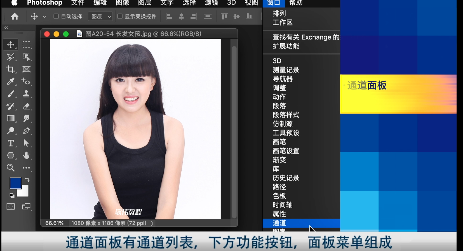Swap foreground and background colors
463x251 pixels.
pos(27,179)
